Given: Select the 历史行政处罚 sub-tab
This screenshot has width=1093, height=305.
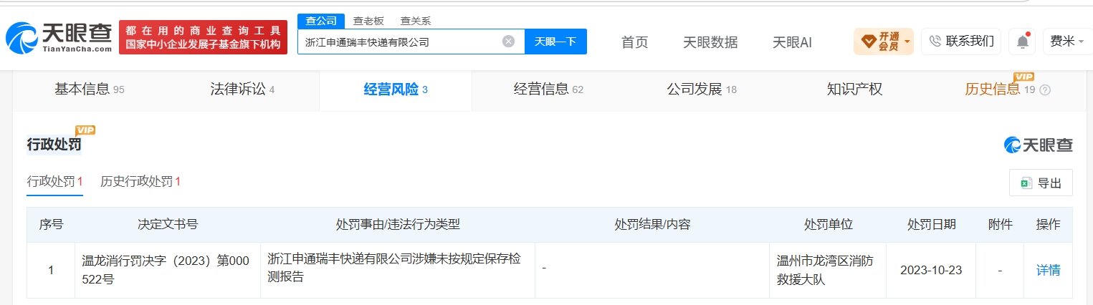Looking at the screenshot, I should click(x=140, y=182).
